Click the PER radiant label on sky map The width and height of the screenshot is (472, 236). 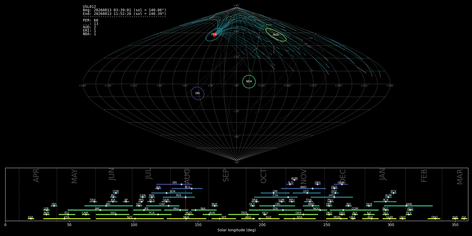tap(214, 35)
